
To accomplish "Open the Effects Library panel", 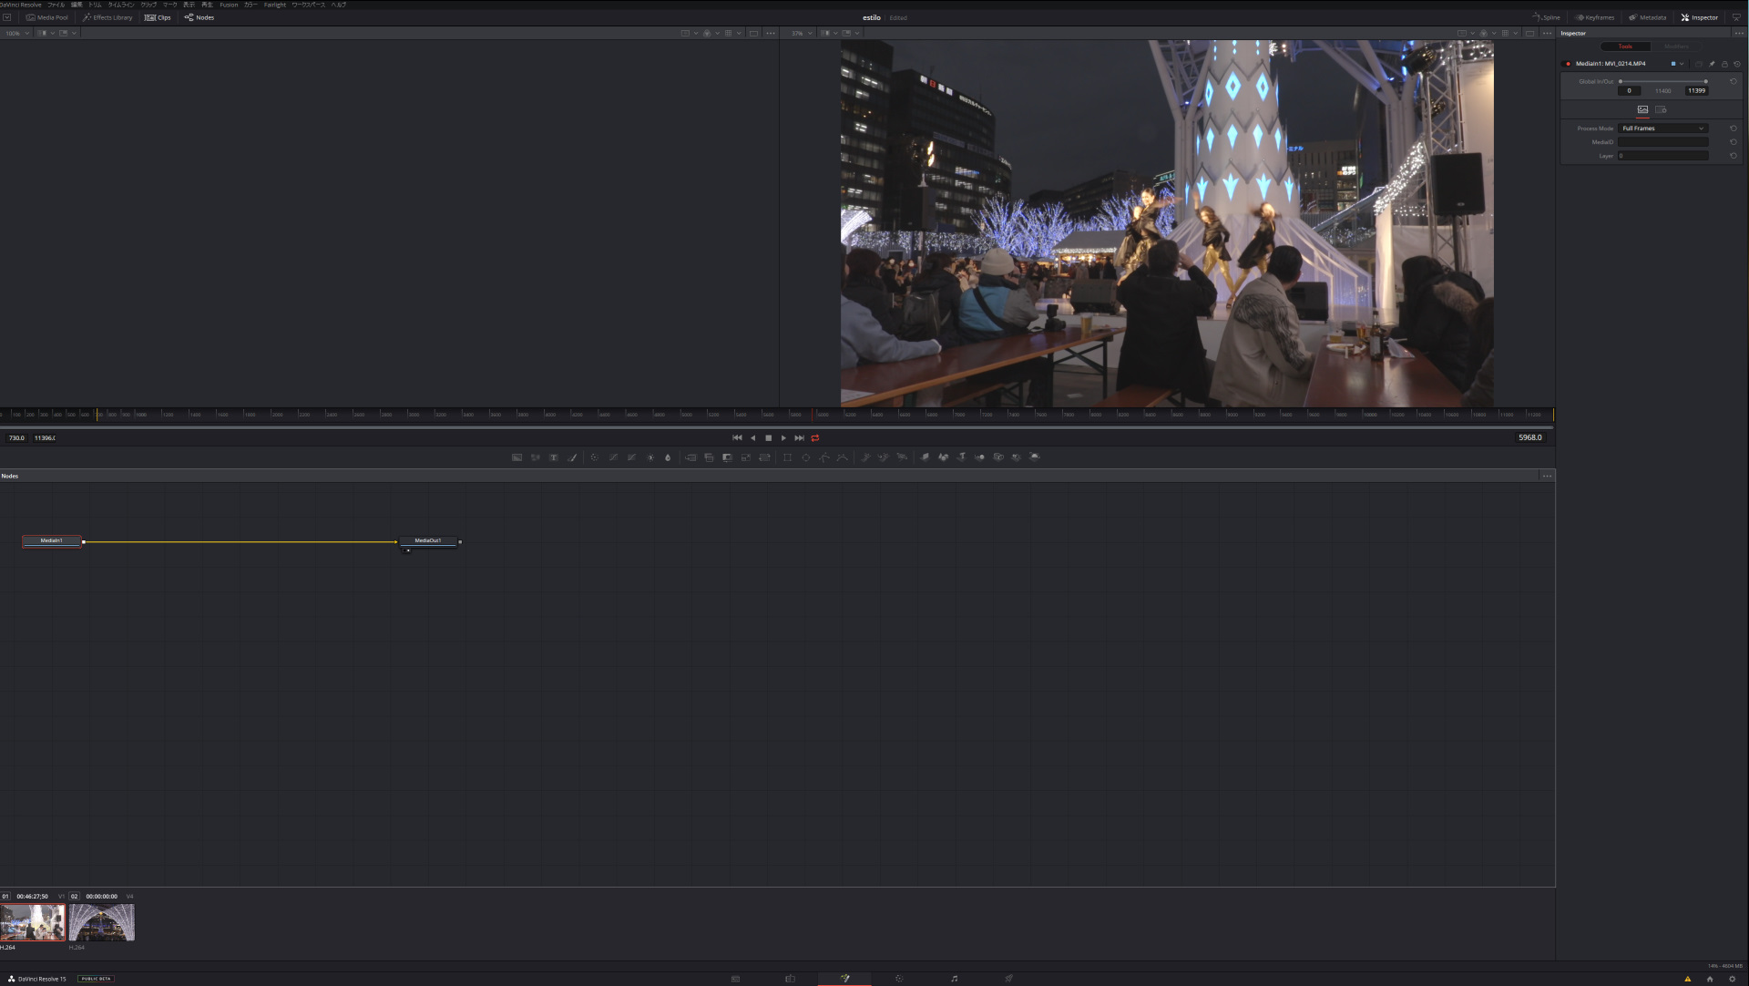I will tap(107, 17).
